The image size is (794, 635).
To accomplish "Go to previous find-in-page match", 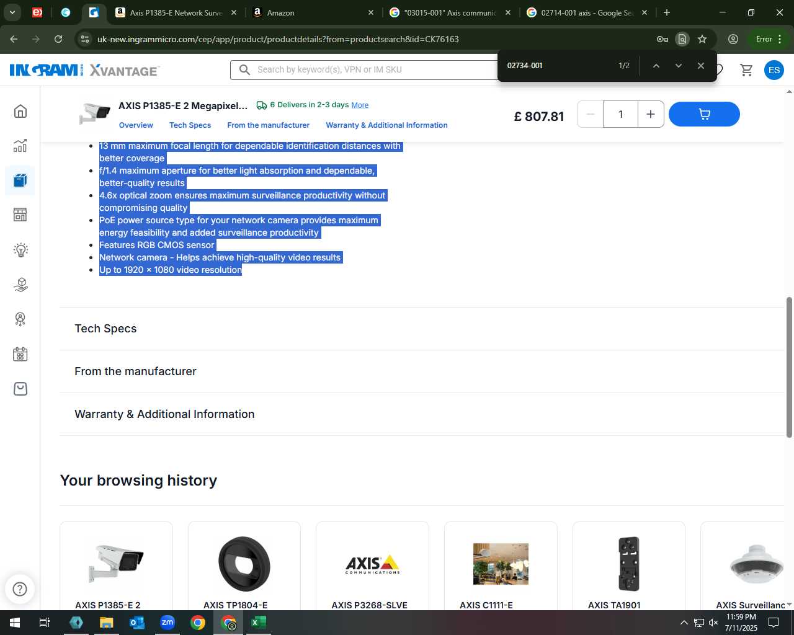I will (x=656, y=66).
